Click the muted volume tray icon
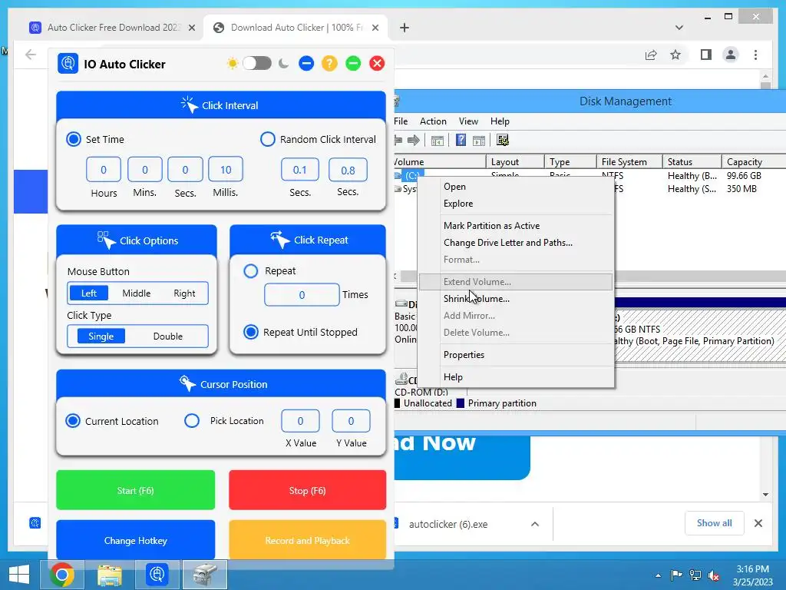The height and width of the screenshot is (590, 786). 715,575
